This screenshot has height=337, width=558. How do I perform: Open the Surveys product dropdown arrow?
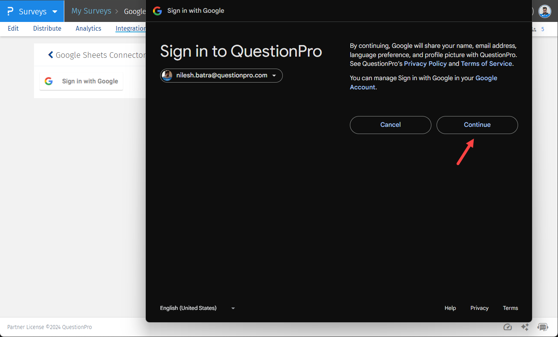pos(55,12)
